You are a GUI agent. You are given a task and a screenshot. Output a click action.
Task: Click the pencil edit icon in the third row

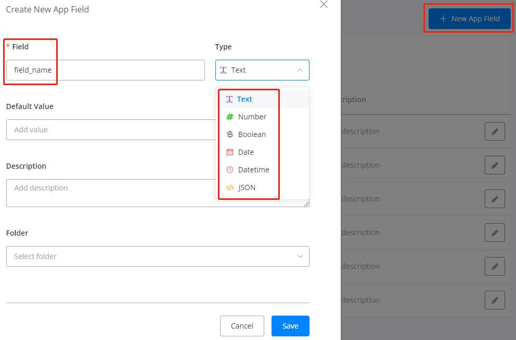[495, 199]
